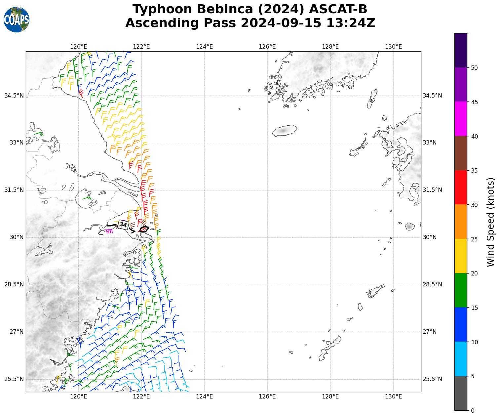This screenshot has height=418, width=500.
Task: Click the magenta wind barbs near Hangzhou Bay
Action: (109, 231)
